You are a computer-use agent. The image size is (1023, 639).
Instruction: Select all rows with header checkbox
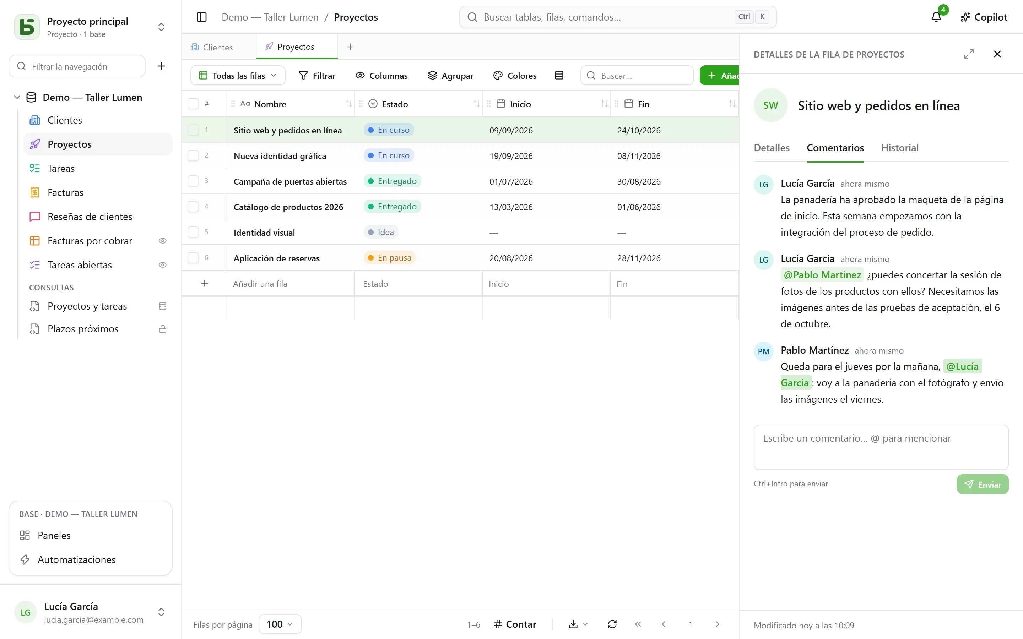(193, 104)
